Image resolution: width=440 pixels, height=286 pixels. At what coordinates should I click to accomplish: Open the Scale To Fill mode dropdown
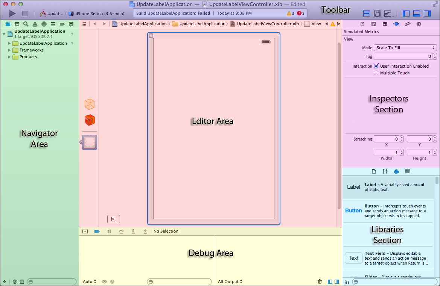click(x=405, y=47)
